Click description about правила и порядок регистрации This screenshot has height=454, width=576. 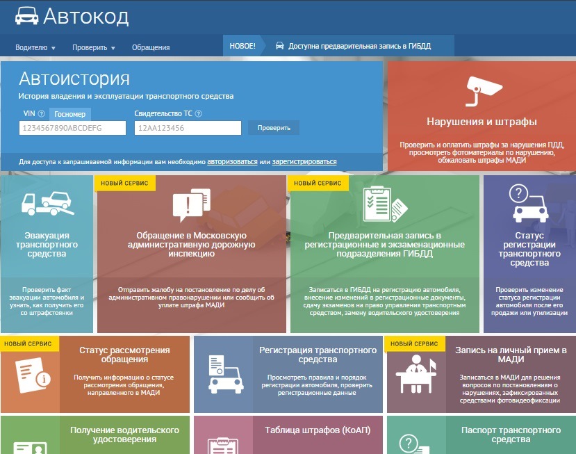point(317,385)
